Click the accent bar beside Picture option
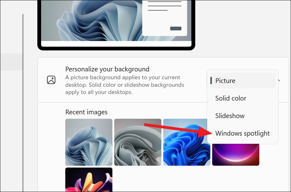Screen dimensions: 291x192 [x=211, y=80]
